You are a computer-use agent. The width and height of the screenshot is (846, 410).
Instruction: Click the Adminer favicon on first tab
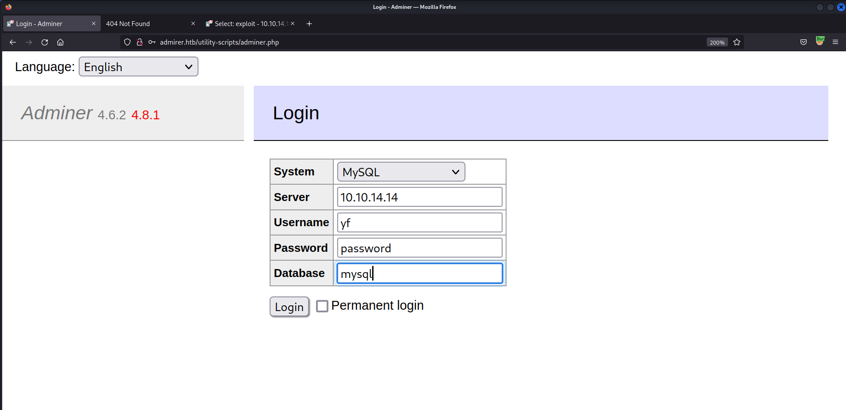[x=10, y=23]
